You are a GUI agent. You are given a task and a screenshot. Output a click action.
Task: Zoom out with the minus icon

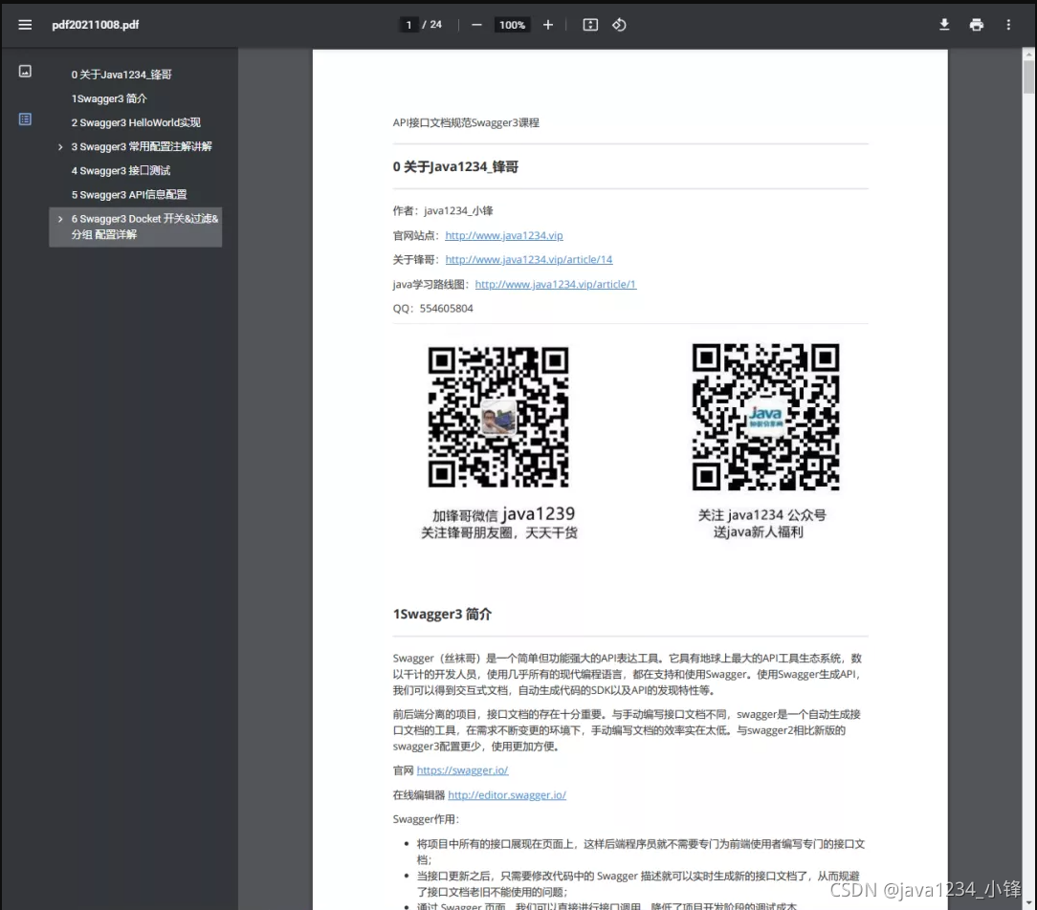pos(476,25)
